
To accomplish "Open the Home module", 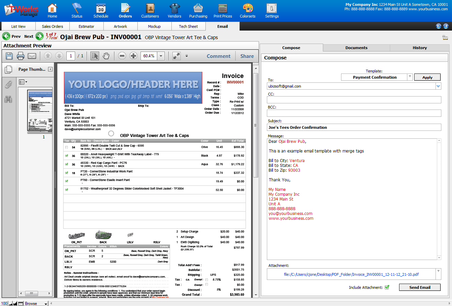I will [52, 10].
